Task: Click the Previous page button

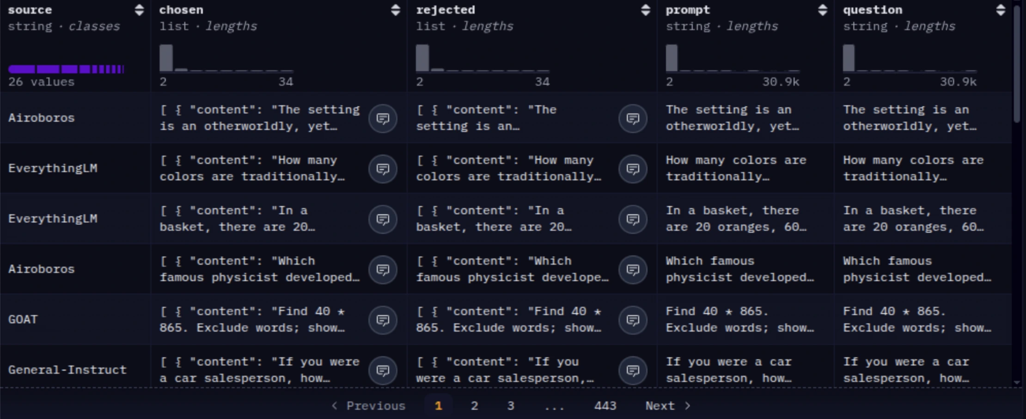Action: (368, 406)
